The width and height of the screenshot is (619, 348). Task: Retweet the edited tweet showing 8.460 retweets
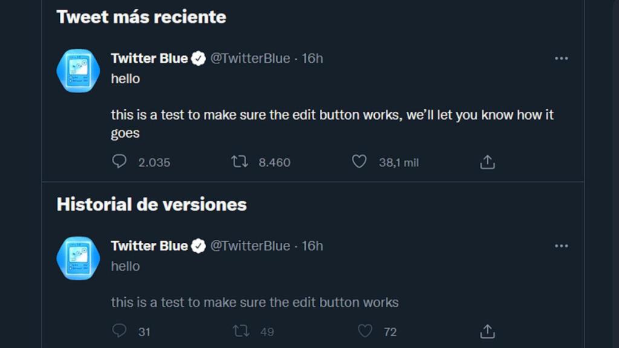point(240,162)
